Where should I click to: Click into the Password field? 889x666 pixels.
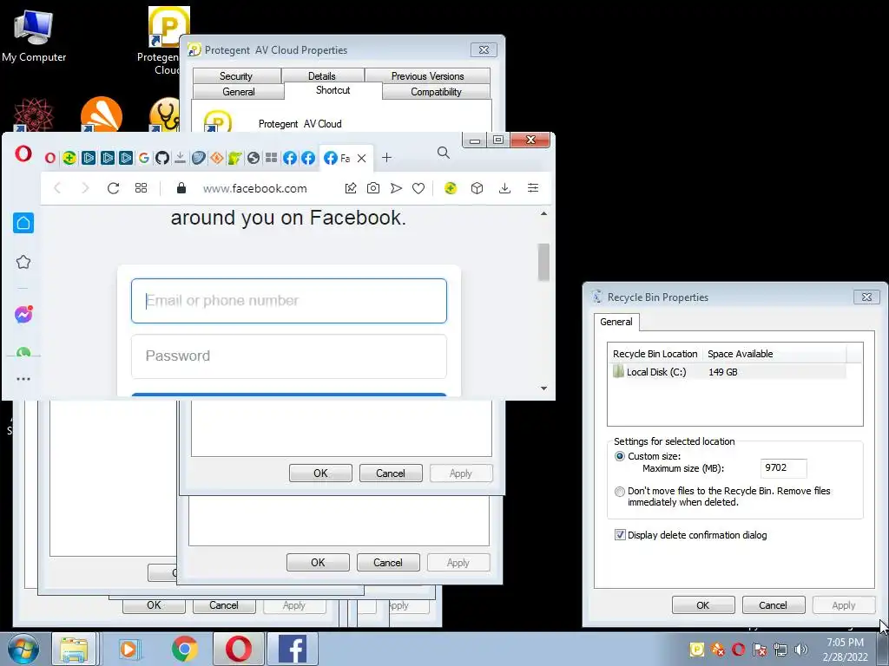pyautogui.click(x=288, y=356)
